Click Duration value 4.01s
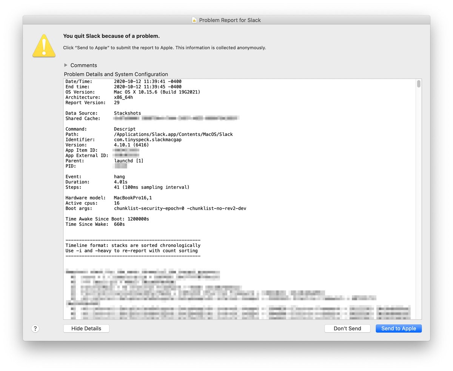 pos(121,182)
